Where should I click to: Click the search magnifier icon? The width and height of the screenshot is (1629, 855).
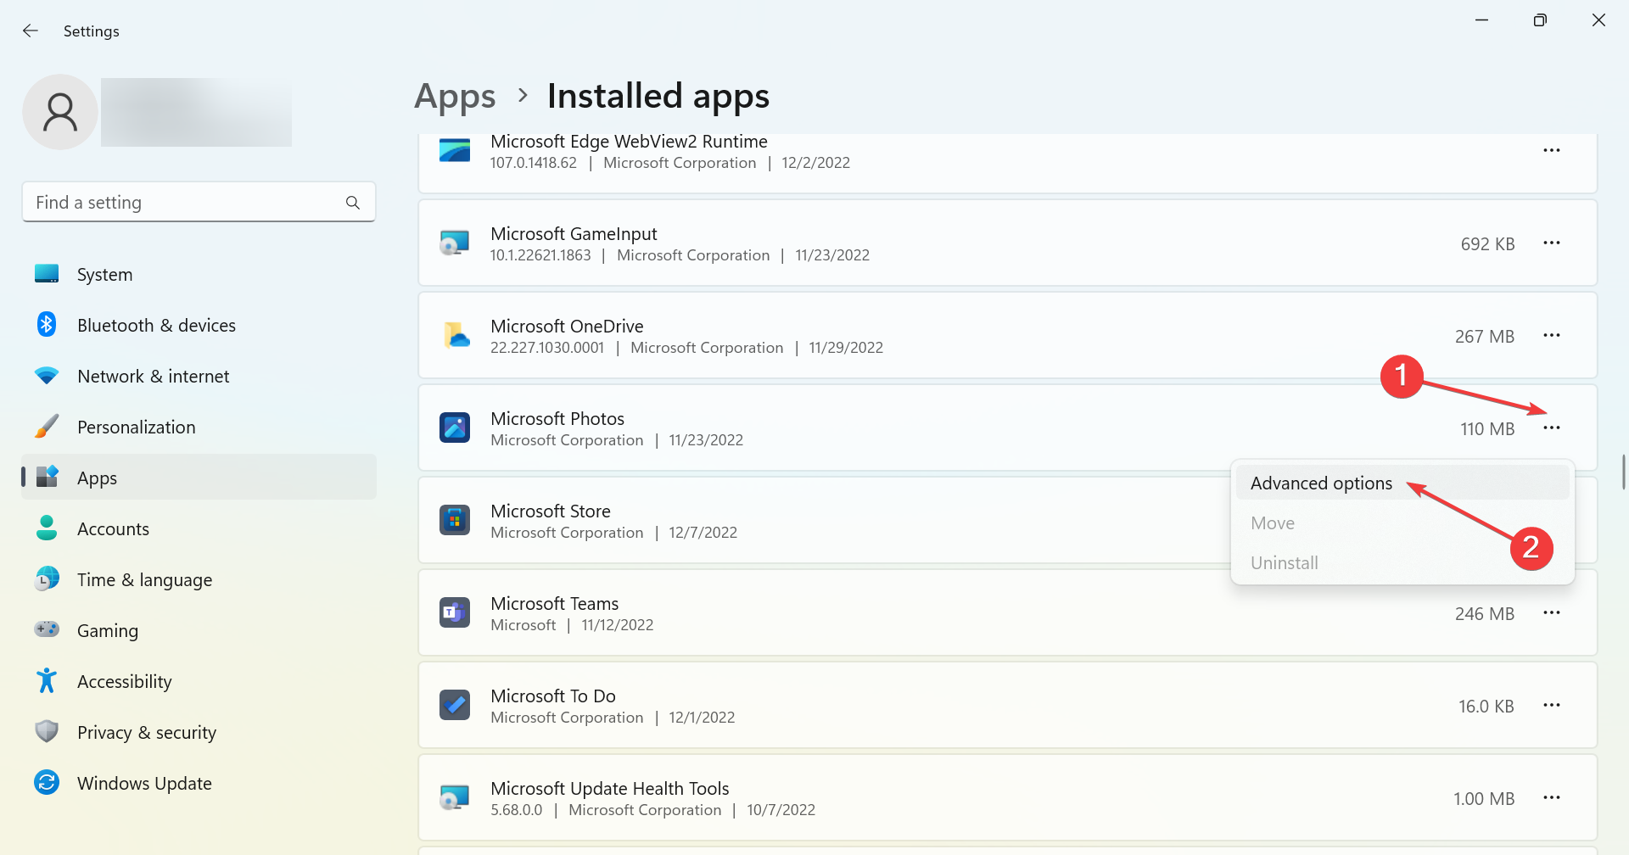[353, 203]
